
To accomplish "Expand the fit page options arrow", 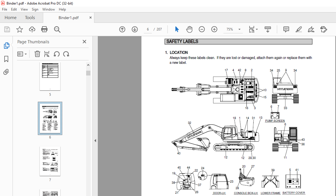I will [x=257, y=29].
